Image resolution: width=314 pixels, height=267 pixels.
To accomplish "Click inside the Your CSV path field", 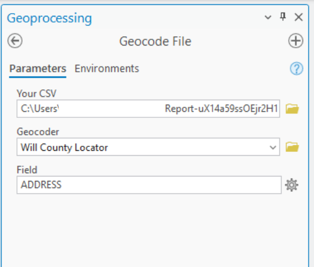I will click(148, 109).
